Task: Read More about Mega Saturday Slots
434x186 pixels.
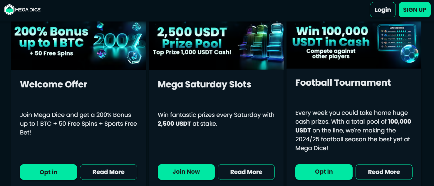Action: tap(246, 172)
